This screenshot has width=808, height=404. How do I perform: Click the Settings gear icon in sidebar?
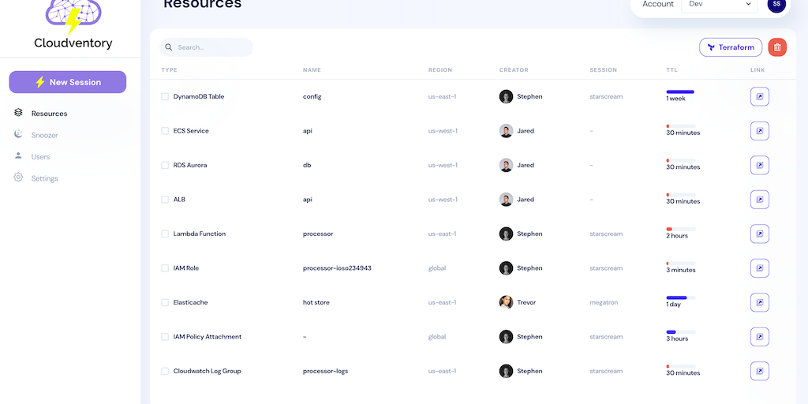click(18, 178)
